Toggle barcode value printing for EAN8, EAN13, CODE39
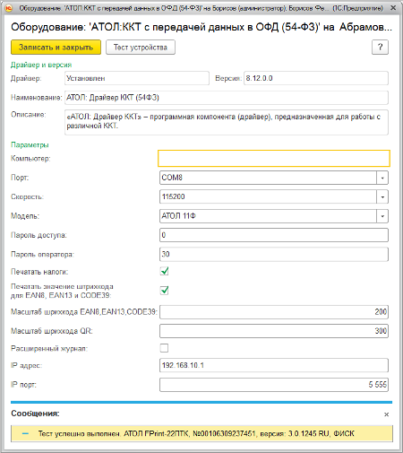403x453 pixels. tap(164, 291)
